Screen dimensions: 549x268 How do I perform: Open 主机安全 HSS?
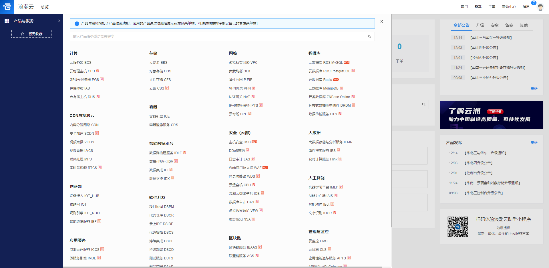tap(240, 142)
